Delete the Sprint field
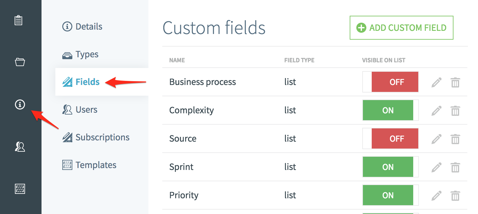478x214 pixels. (455, 167)
